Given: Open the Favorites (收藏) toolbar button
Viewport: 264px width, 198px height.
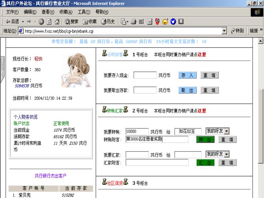Looking at the screenshot, I should [89, 21].
